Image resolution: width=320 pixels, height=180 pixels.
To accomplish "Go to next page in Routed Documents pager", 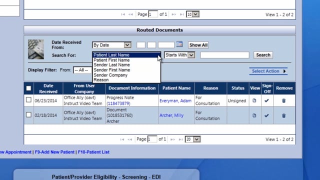I will coord(172,139).
